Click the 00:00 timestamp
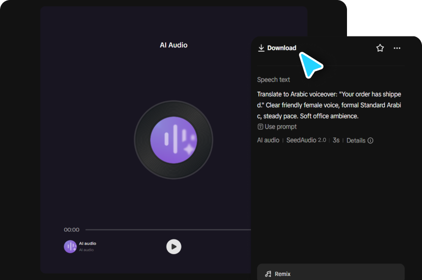Viewport: 422px width, 280px height. tap(71, 229)
